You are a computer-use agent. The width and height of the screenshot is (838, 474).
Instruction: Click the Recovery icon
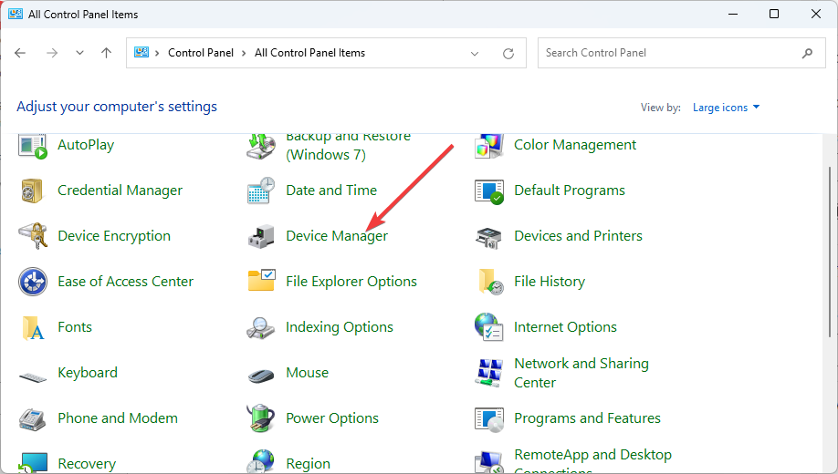33,463
